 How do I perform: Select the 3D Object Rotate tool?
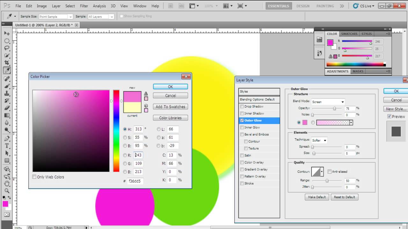6,169
